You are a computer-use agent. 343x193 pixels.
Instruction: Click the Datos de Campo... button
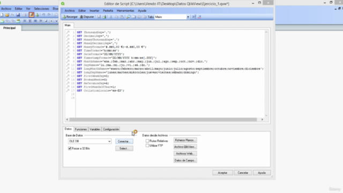pos(185,160)
